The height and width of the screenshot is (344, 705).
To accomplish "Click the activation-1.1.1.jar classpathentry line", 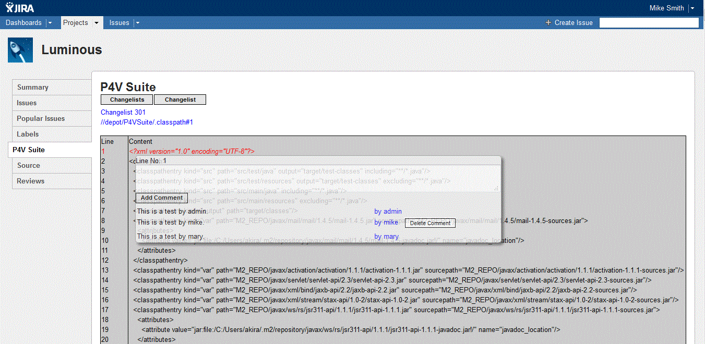I will (x=409, y=271).
